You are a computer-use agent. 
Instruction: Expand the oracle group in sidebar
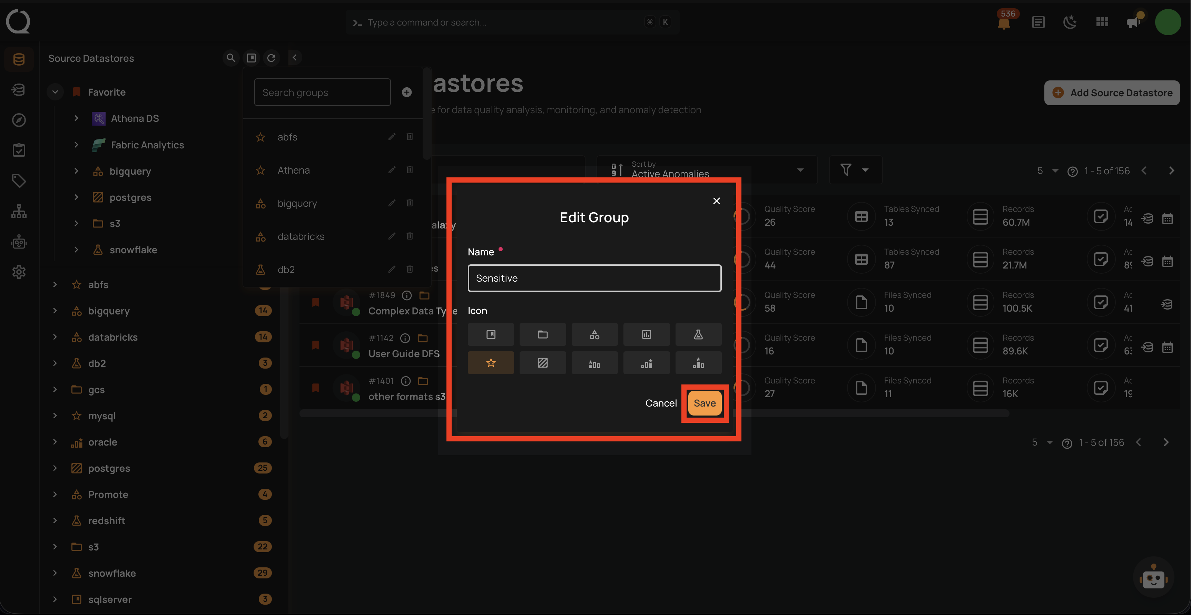point(55,442)
